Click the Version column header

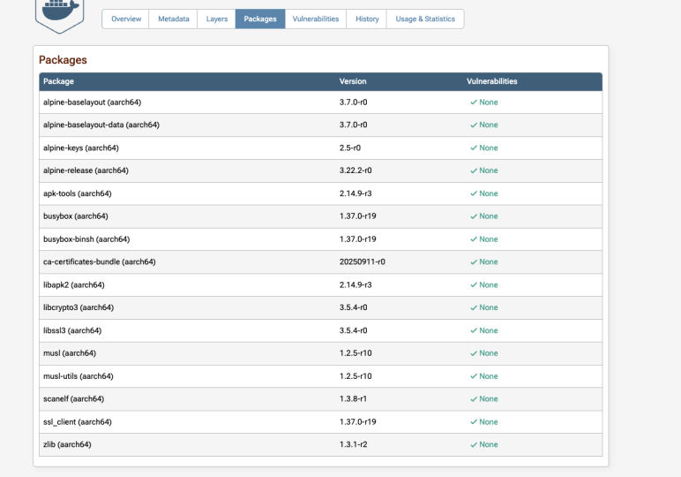click(353, 81)
